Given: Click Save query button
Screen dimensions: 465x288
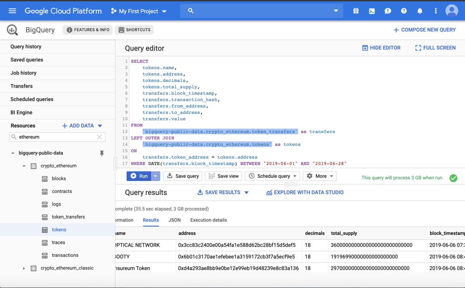Looking at the screenshot, I should pyautogui.click(x=183, y=176).
